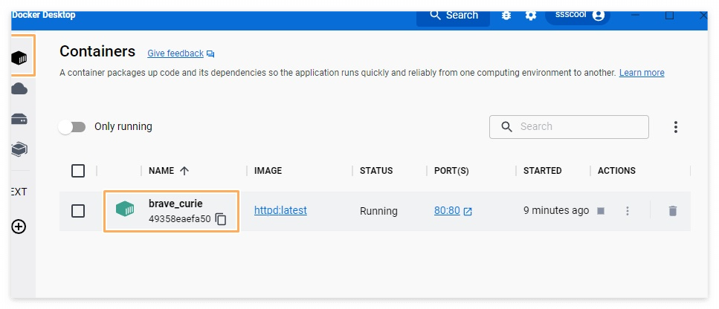Click the NAME sort arrow
The height and width of the screenshot is (309, 719).
point(184,171)
